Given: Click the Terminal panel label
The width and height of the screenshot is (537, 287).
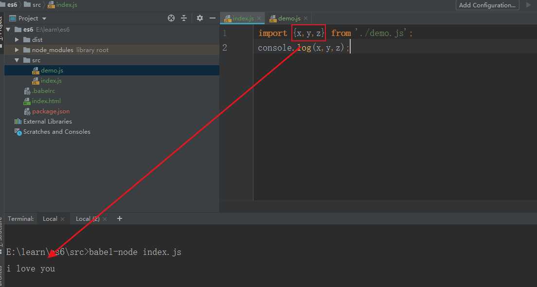Looking at the screenshot, I should [x=21, y=219].
